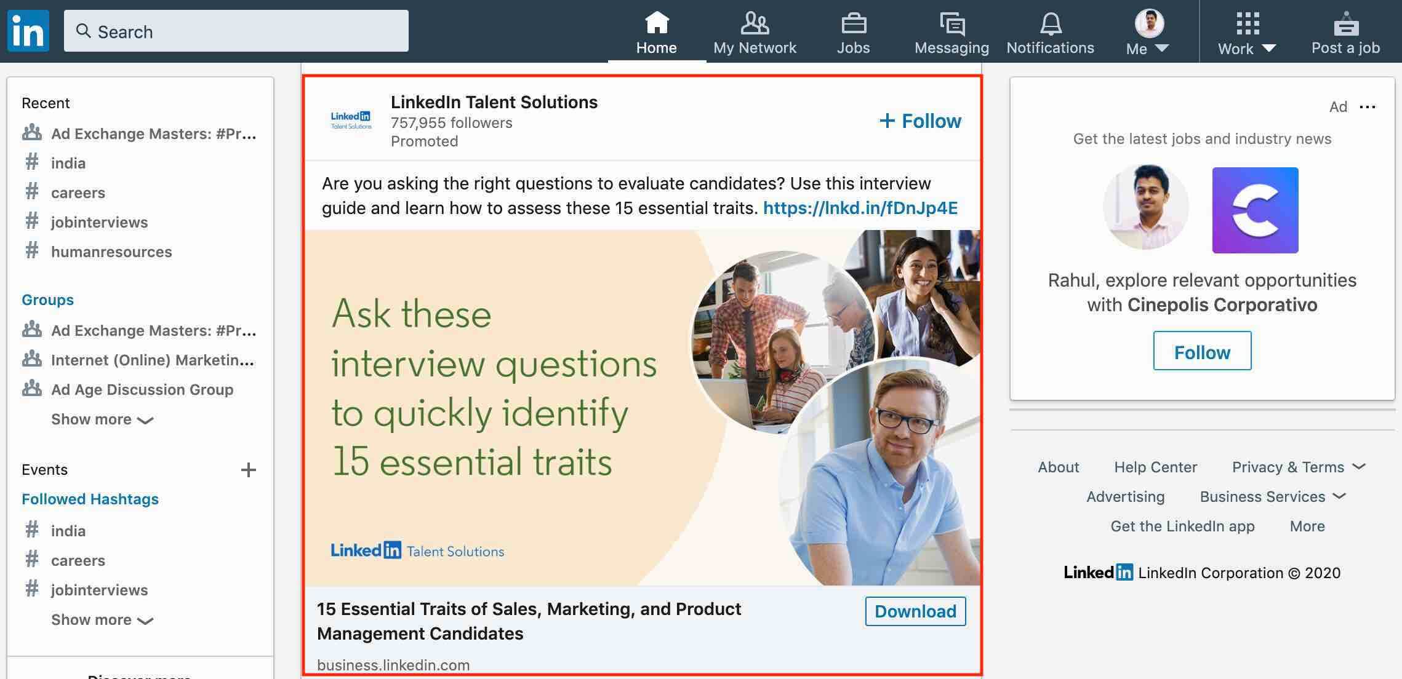The image size is (1402, 679).
Task: Click Rahul's profile photo in ad
Action: [x=1145, y=207]
